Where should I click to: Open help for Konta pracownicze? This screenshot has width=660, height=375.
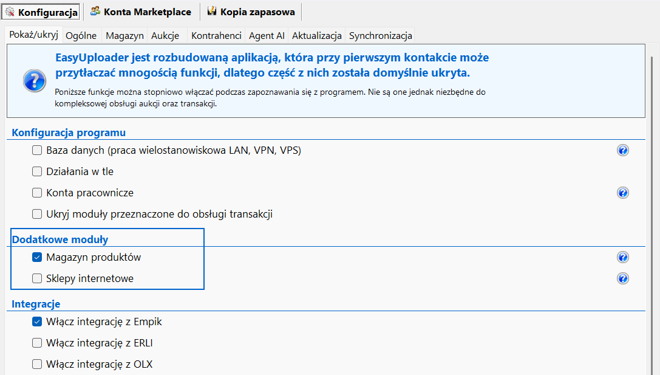pos(622,193)
